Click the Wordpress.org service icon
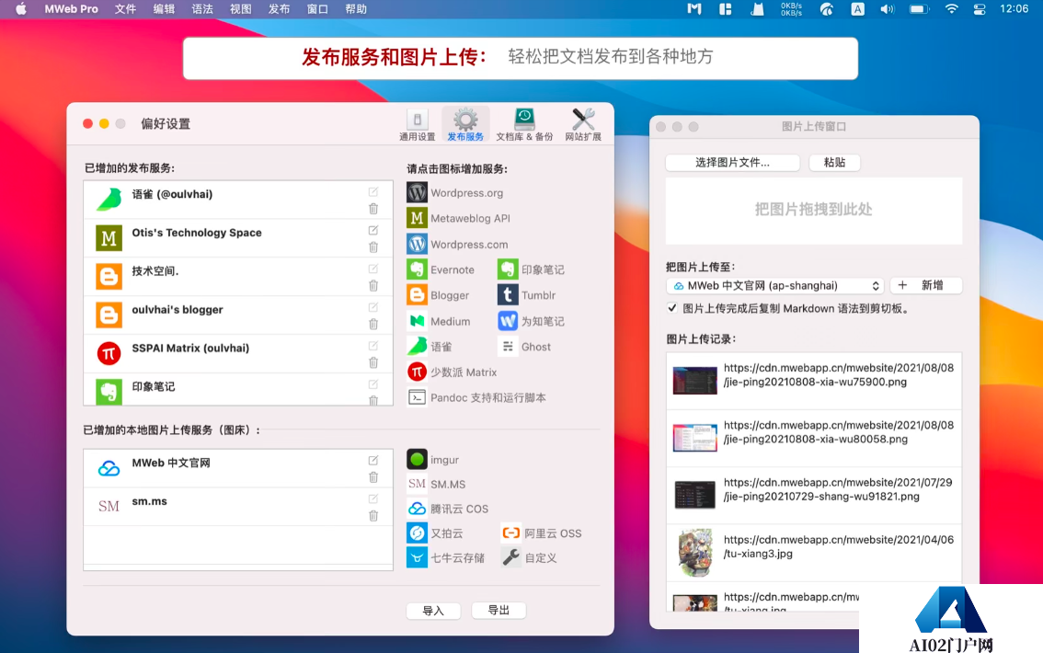 pos(417,193)
